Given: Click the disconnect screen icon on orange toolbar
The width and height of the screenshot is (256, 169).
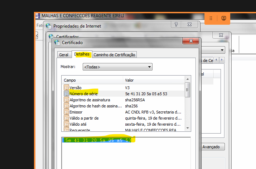Looking at the screenshot, I should click(223, 18).
